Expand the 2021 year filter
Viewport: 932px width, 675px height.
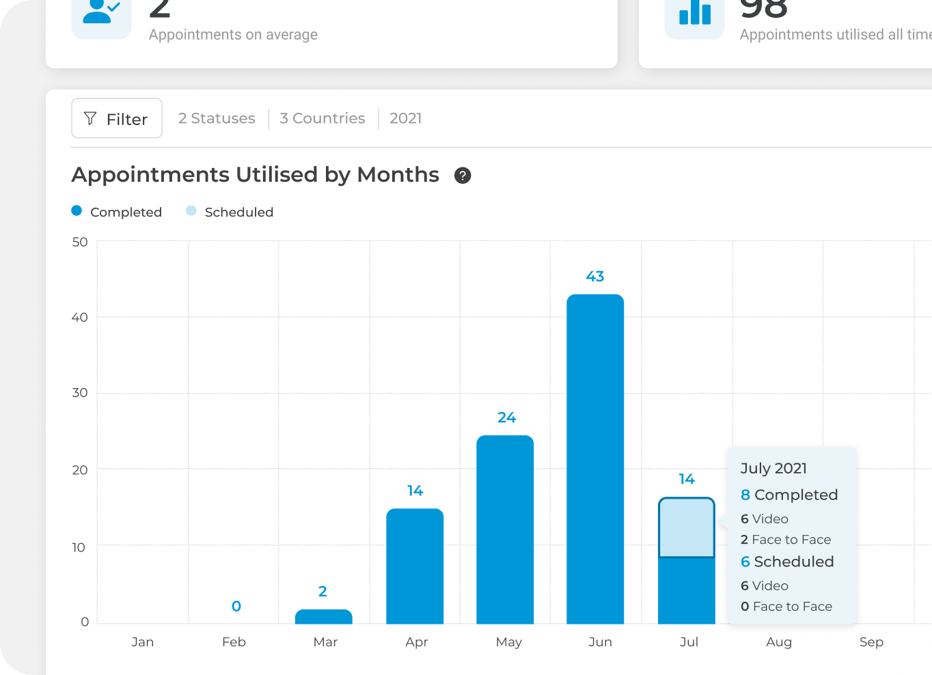[405, 119]
